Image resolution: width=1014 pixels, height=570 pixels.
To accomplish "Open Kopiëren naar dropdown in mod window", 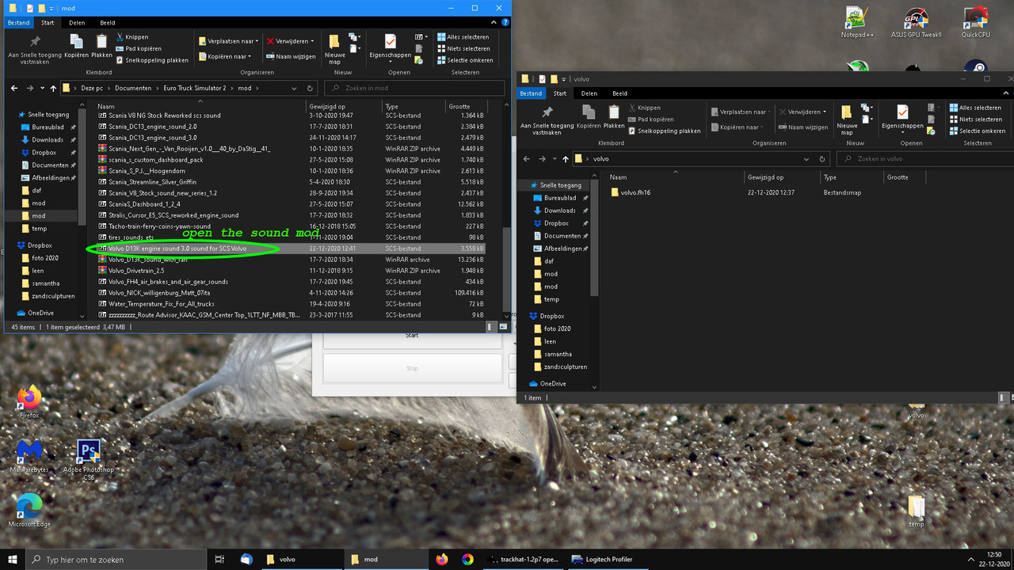I will coord(226,56).
